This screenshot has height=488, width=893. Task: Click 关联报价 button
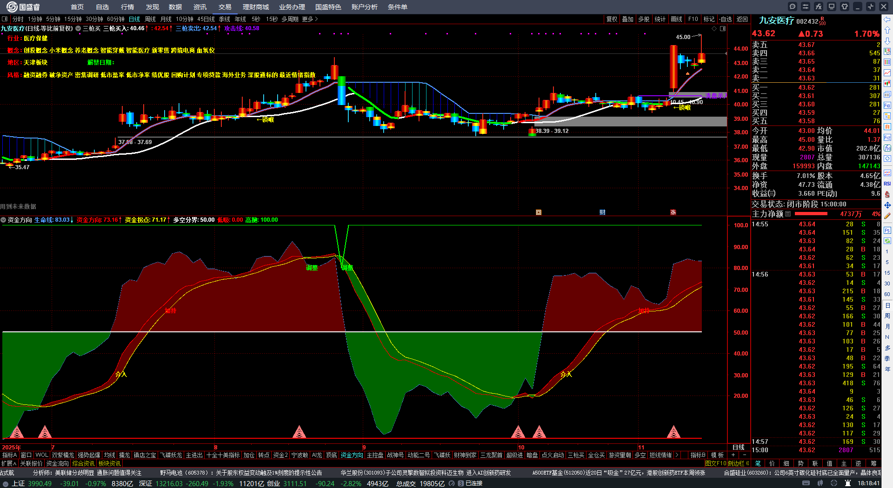click(31, 463)
